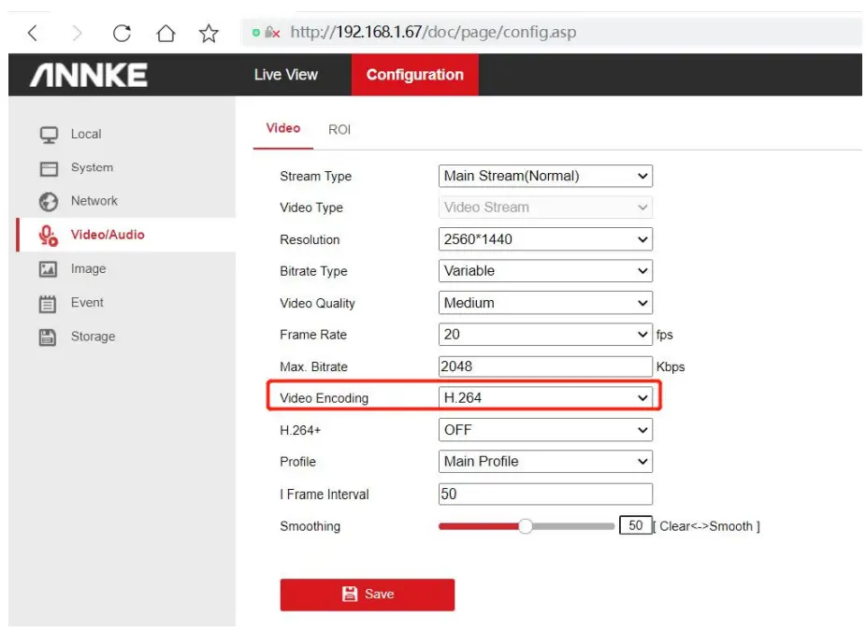Click the Event calendar icon
The width and height of the screenshot is (866, 631).
coord(48,304)
